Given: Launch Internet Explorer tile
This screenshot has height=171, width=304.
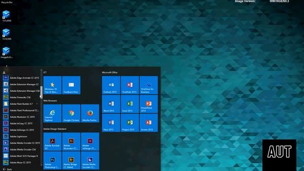Looking at the screenshot, I should coord(52,114).
